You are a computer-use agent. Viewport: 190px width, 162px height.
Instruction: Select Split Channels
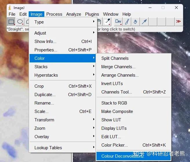coord(134,58)
